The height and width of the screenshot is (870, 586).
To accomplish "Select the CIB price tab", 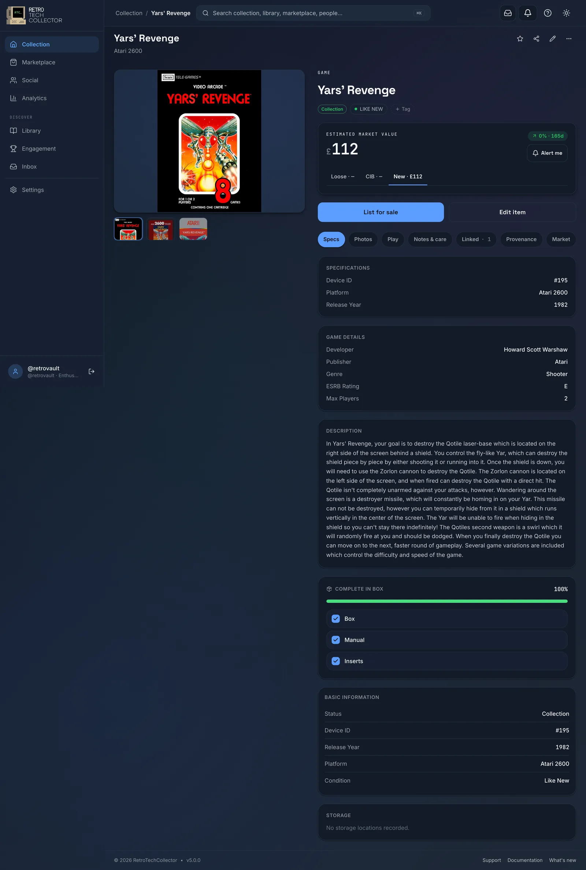I will point(374,177).
